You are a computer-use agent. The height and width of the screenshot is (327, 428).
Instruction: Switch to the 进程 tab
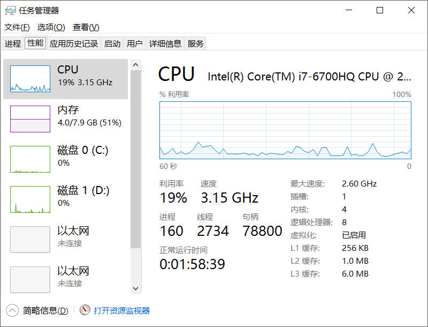point(13,44)
